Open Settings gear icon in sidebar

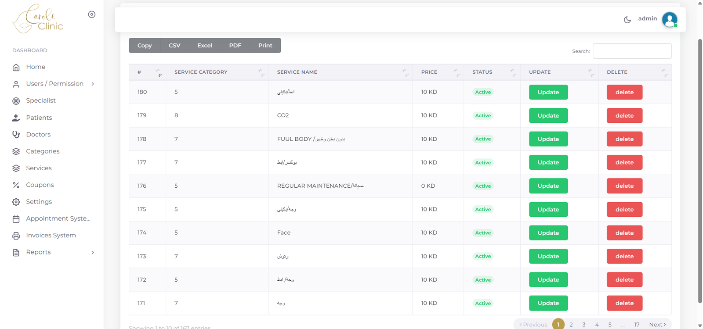tap(16, 202)
